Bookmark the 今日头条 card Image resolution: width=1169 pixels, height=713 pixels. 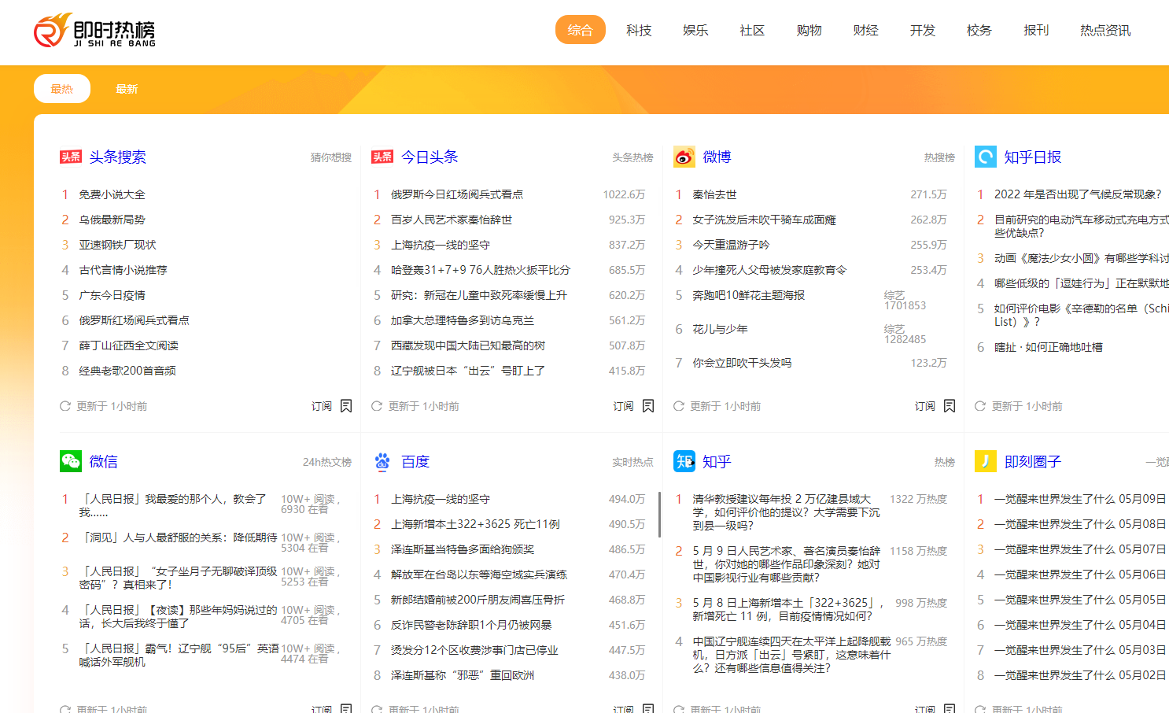[x=648, y=406]
